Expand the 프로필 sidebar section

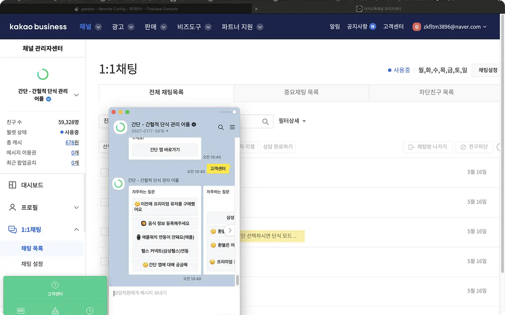pos(76,208)
